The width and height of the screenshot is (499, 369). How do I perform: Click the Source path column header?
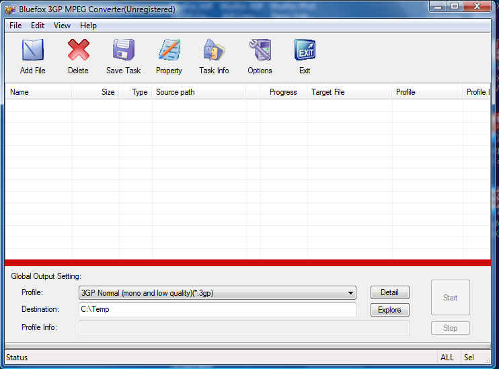(200, 92)
